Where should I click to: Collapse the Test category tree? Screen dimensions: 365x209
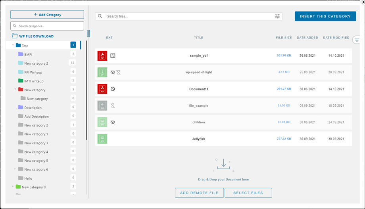coord(13,46)
